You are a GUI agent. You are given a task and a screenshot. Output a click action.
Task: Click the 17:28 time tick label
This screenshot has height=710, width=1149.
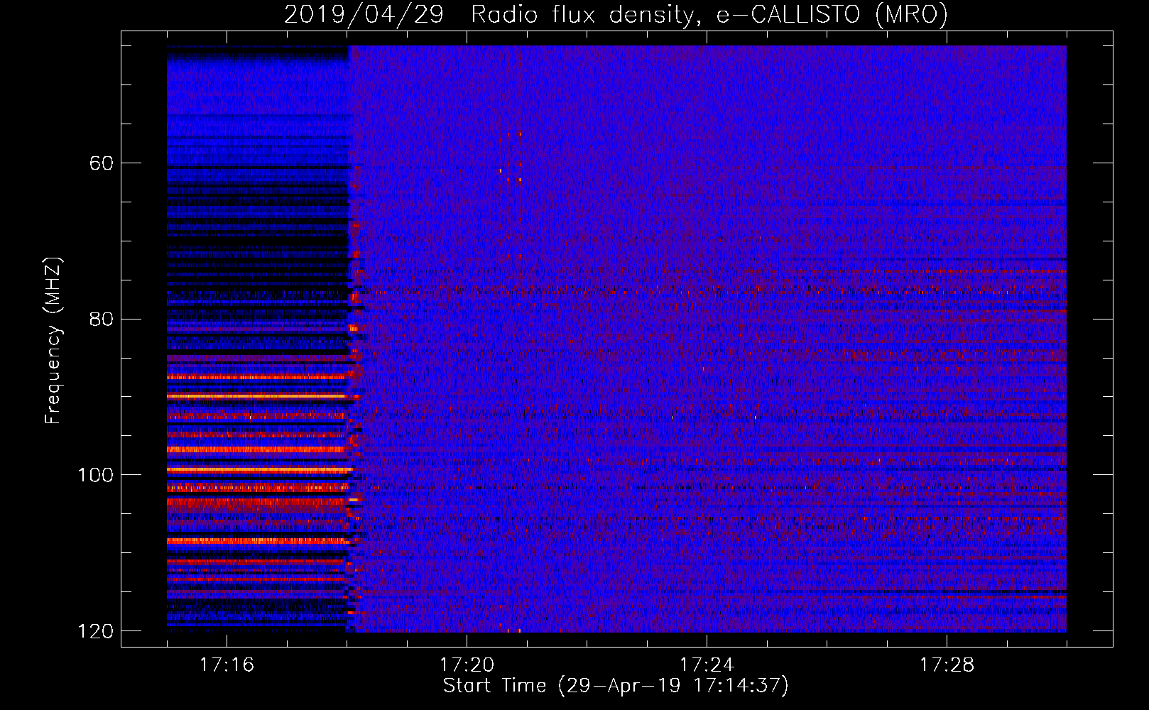947,665
